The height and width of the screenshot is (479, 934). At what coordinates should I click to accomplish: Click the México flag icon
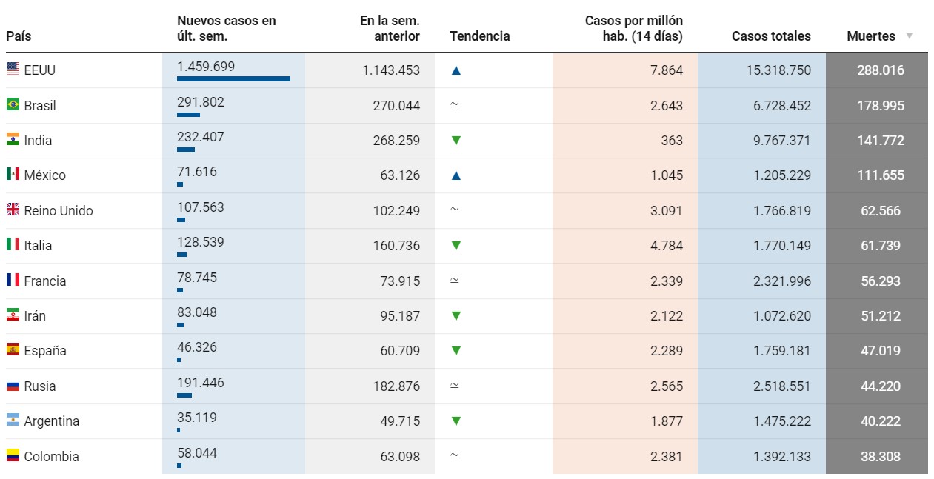point(13,175)
